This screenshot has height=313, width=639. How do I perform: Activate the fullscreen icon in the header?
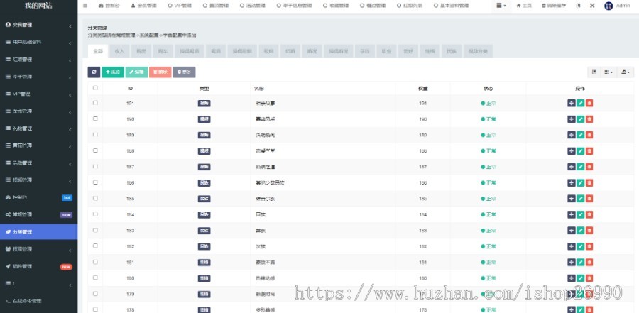point(591,6)
